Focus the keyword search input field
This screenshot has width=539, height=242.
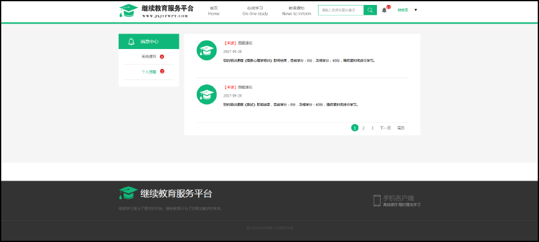(x=341, y=11)
